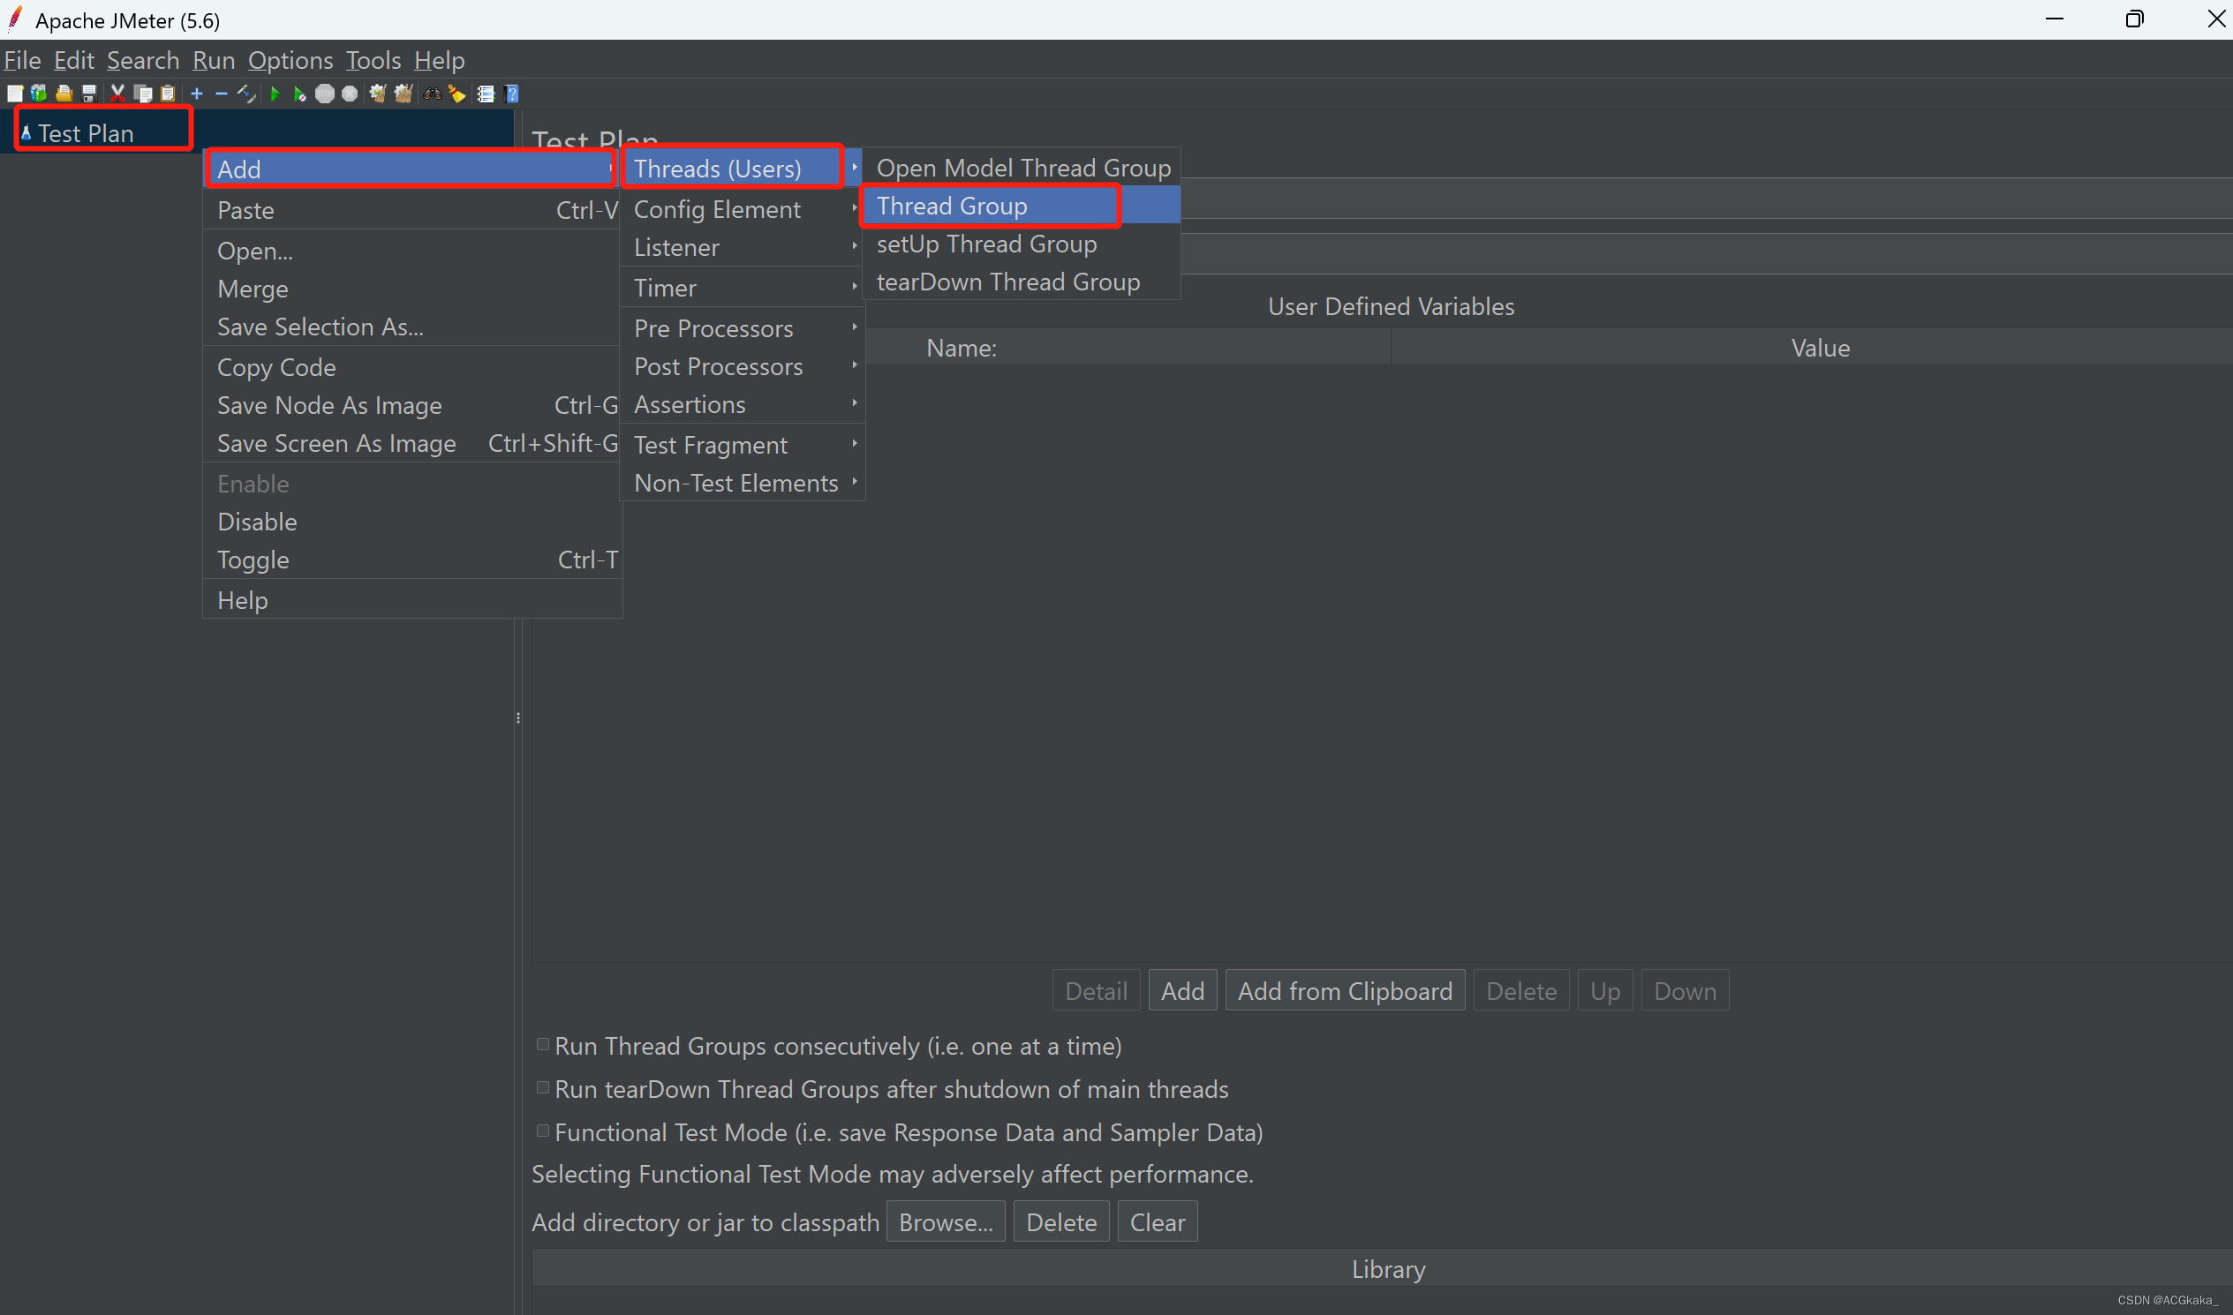Expand the Pre Processors submenu
The height and width of the screenshot is (1315, 2233).
click(x=743, y=328)
